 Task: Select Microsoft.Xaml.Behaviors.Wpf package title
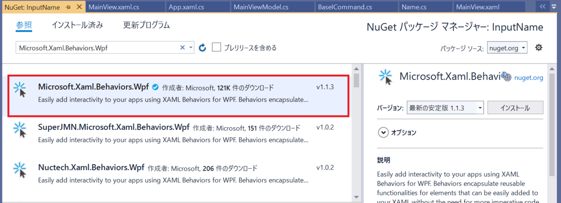coord(93,87)
